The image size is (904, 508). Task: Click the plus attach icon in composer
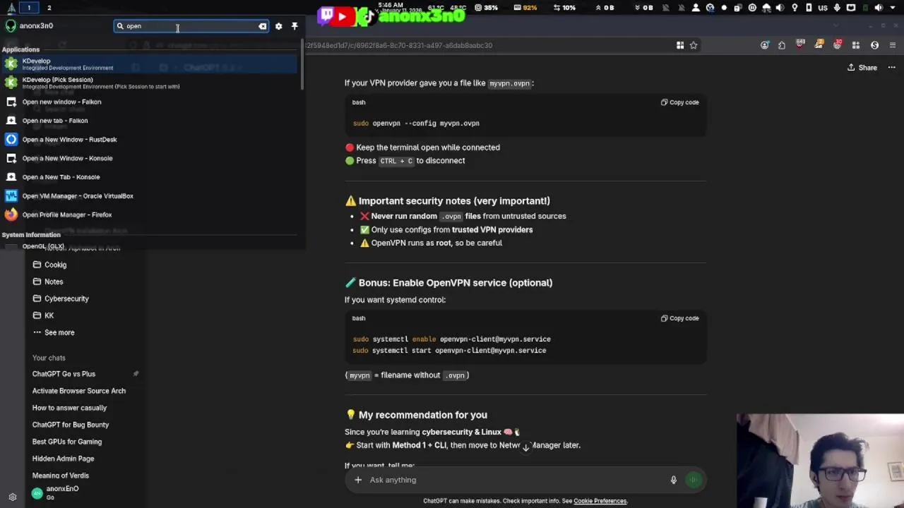point(358,480)
